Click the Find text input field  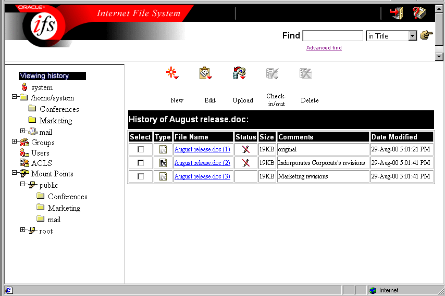(x=333, y=36)
